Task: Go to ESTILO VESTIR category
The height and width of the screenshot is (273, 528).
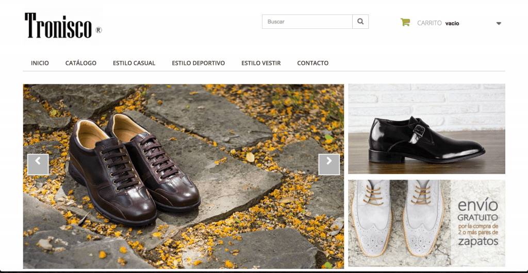Action: (261, 63)
